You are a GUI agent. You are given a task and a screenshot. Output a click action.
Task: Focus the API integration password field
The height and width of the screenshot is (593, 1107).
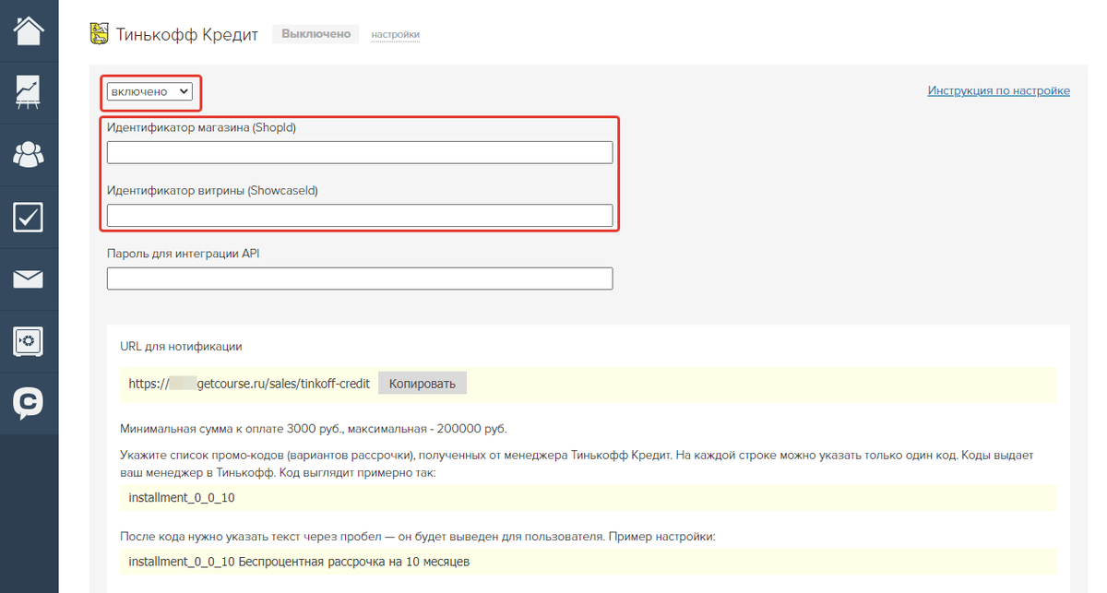click(x=360, y=278)
